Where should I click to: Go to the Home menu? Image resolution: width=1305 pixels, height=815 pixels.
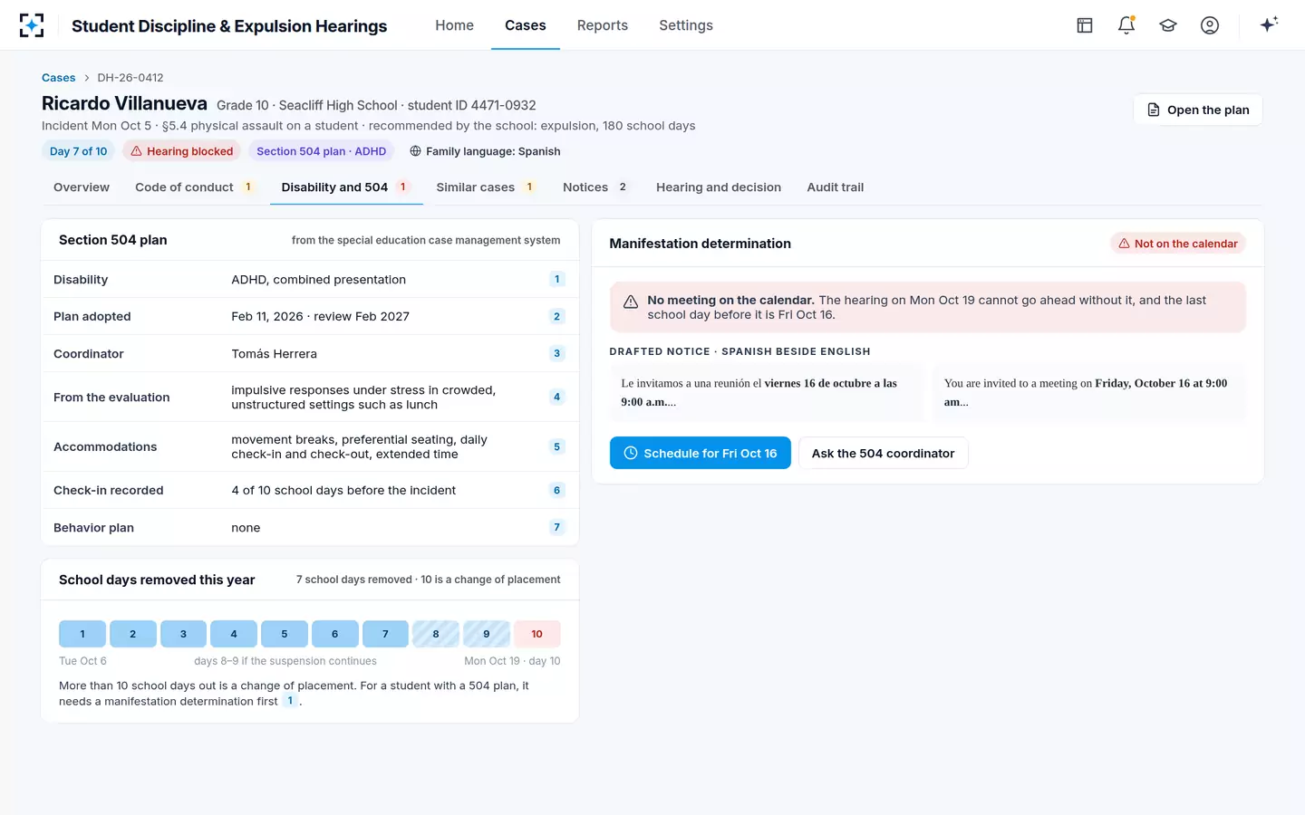tap(454, 25)
